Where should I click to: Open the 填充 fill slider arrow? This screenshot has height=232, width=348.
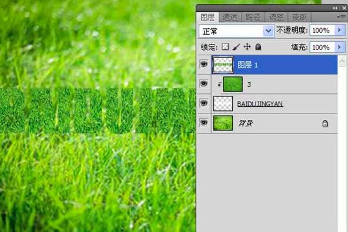(x=340, y=47)
